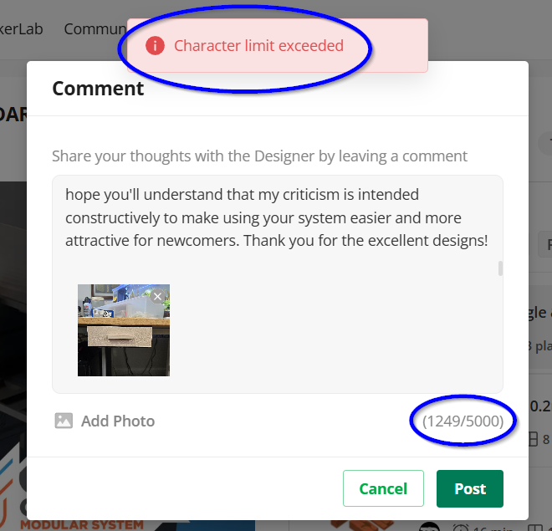This screenshot has width=552, height=531.
Task: Click the plate icon next to 8
Action: 533,439
